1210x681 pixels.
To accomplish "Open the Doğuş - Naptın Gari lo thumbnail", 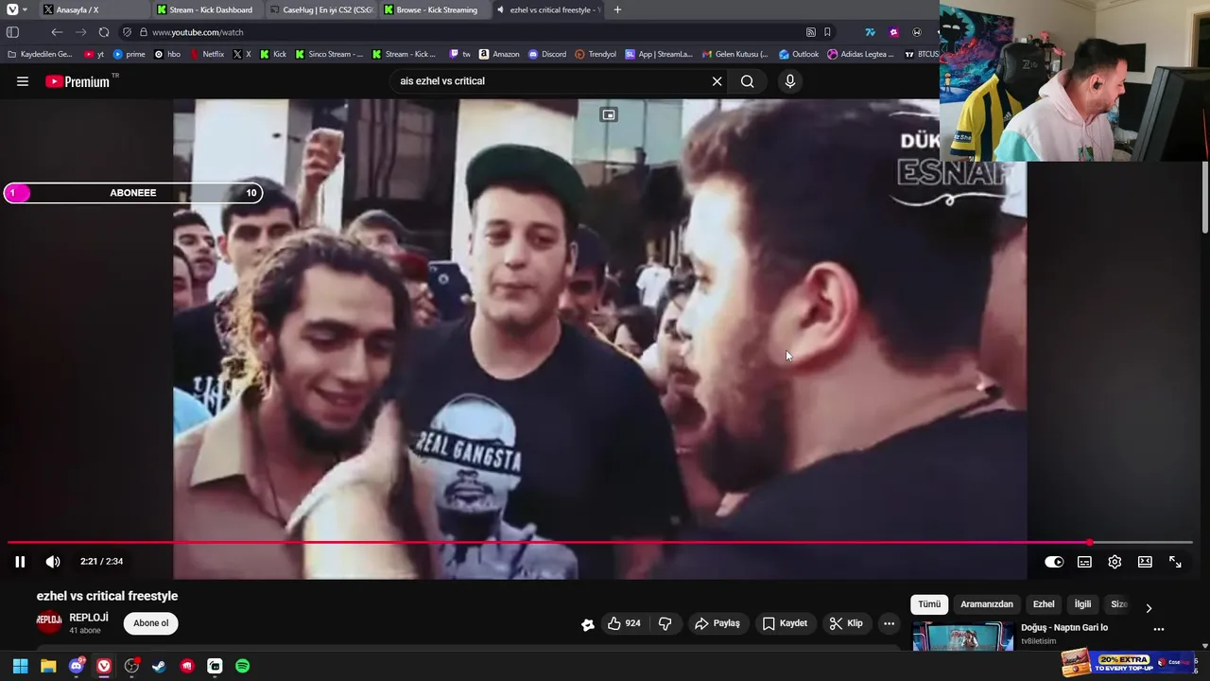I will point(962,637).
